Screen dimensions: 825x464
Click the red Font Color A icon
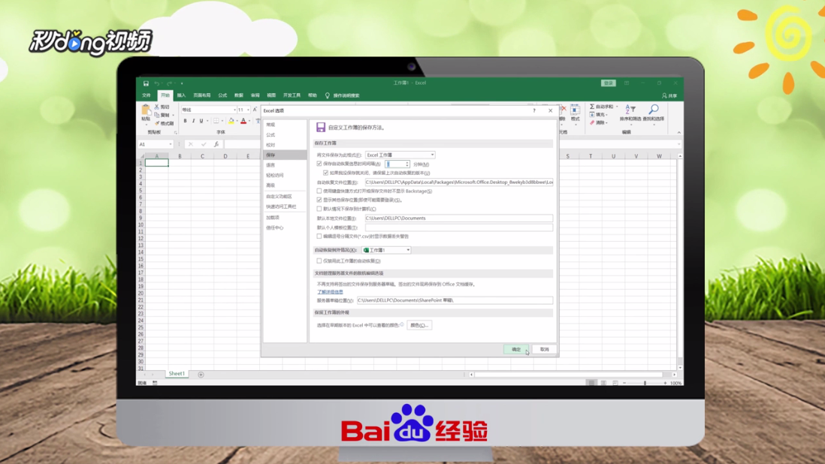pos(243,121)
